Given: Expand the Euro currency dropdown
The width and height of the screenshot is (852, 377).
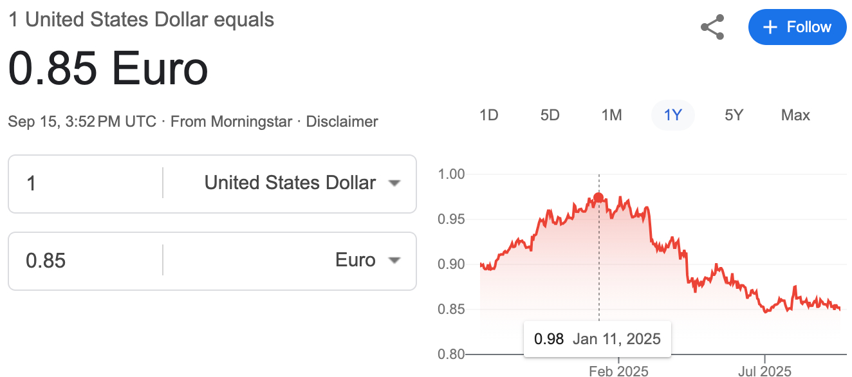Looking at the screenshot, I should tap(367, 261).
